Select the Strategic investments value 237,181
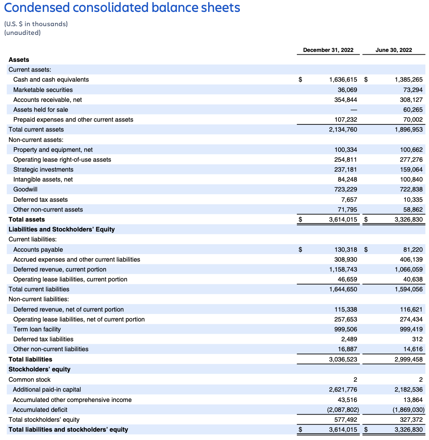Screen dimensions: 429x440 [346, 170]
